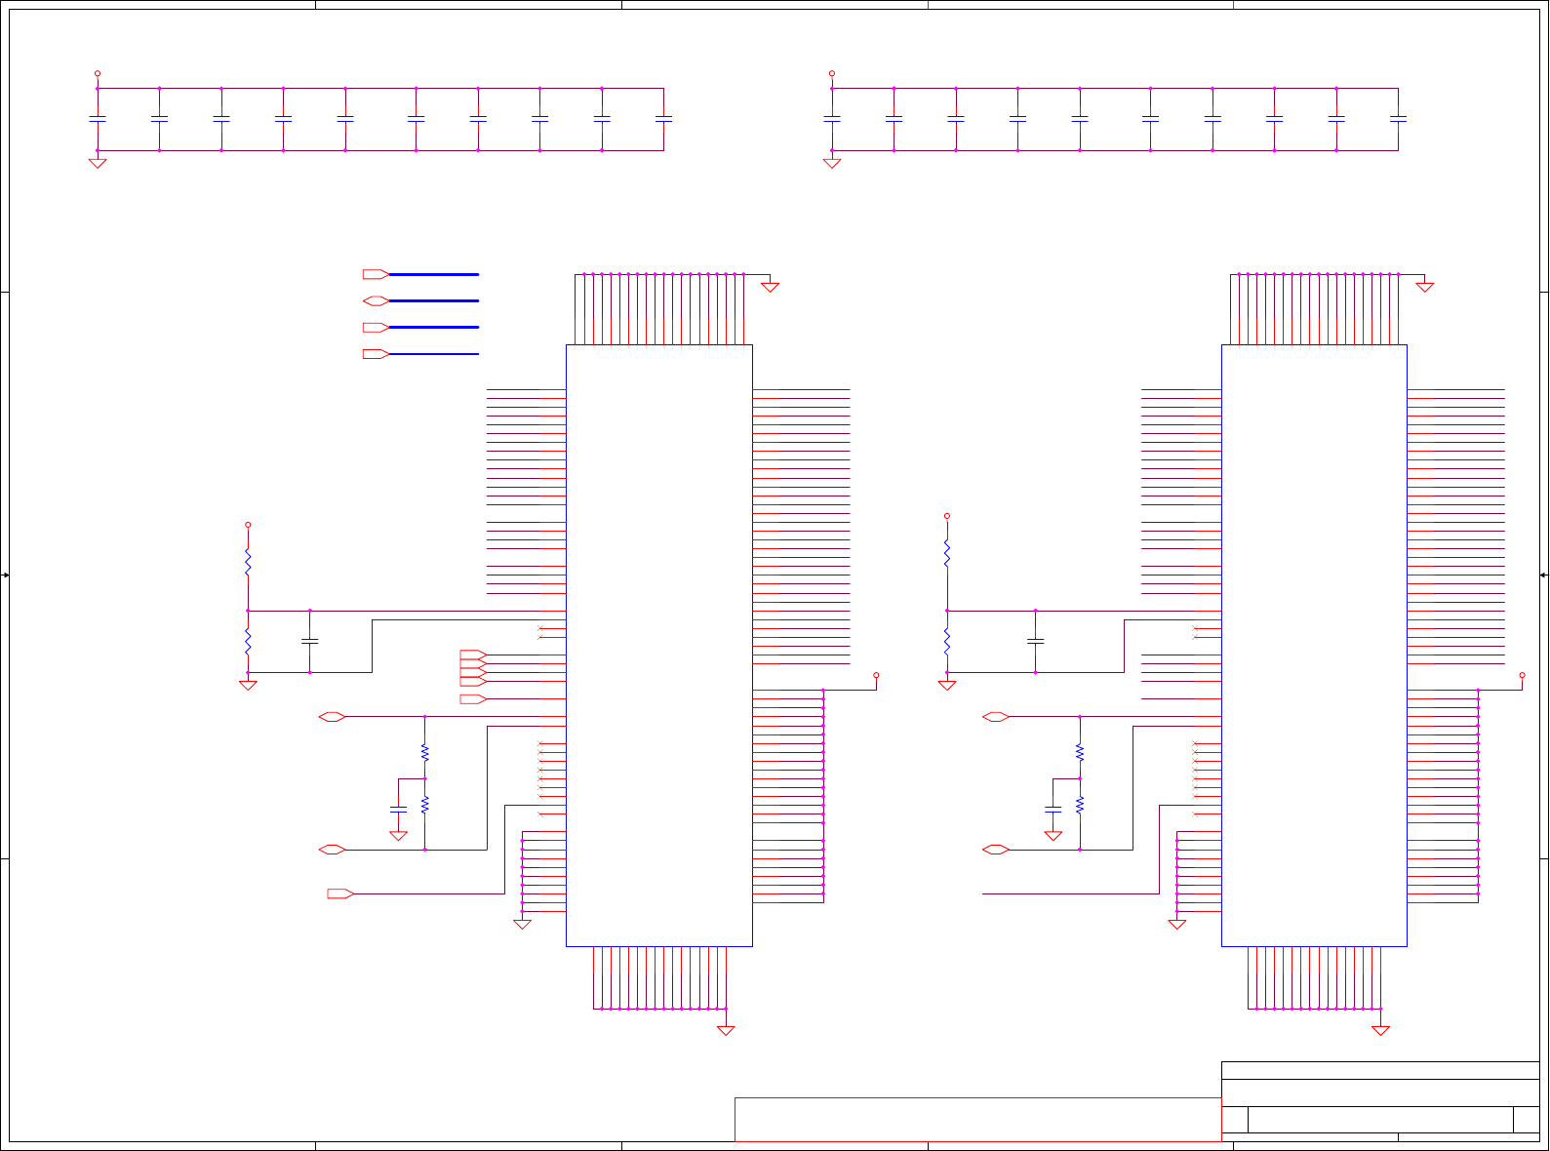Select ground symbol under left resistor divider
The height and width of the screenshot is (1151, 1550).
[248, 685]
